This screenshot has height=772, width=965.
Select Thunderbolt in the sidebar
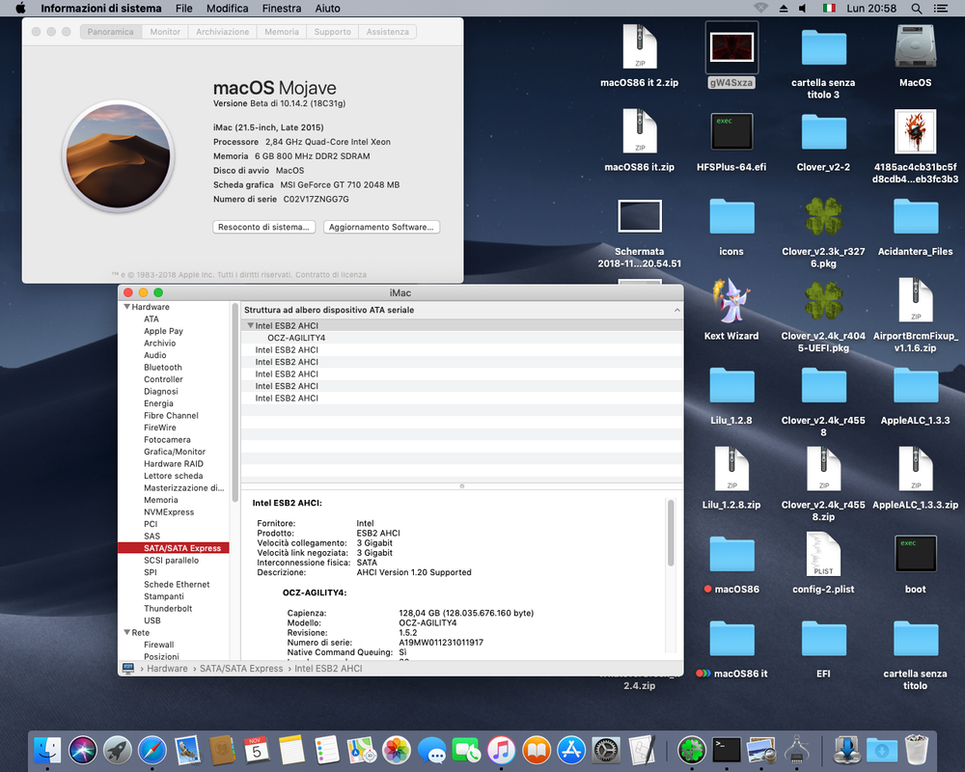(x=167, y=608)
